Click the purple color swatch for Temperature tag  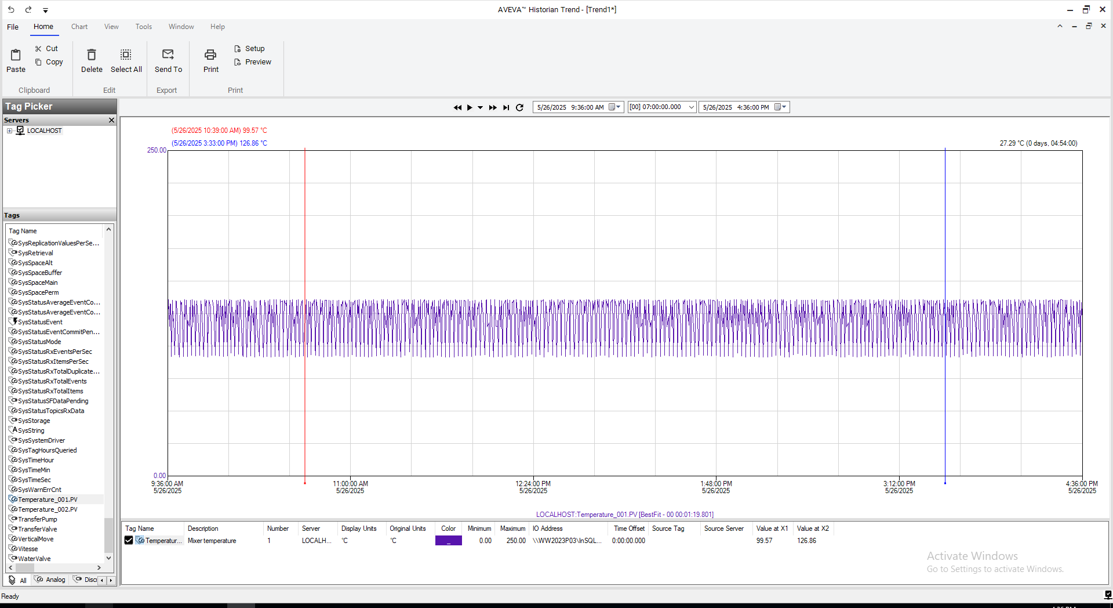click(448, 541)
